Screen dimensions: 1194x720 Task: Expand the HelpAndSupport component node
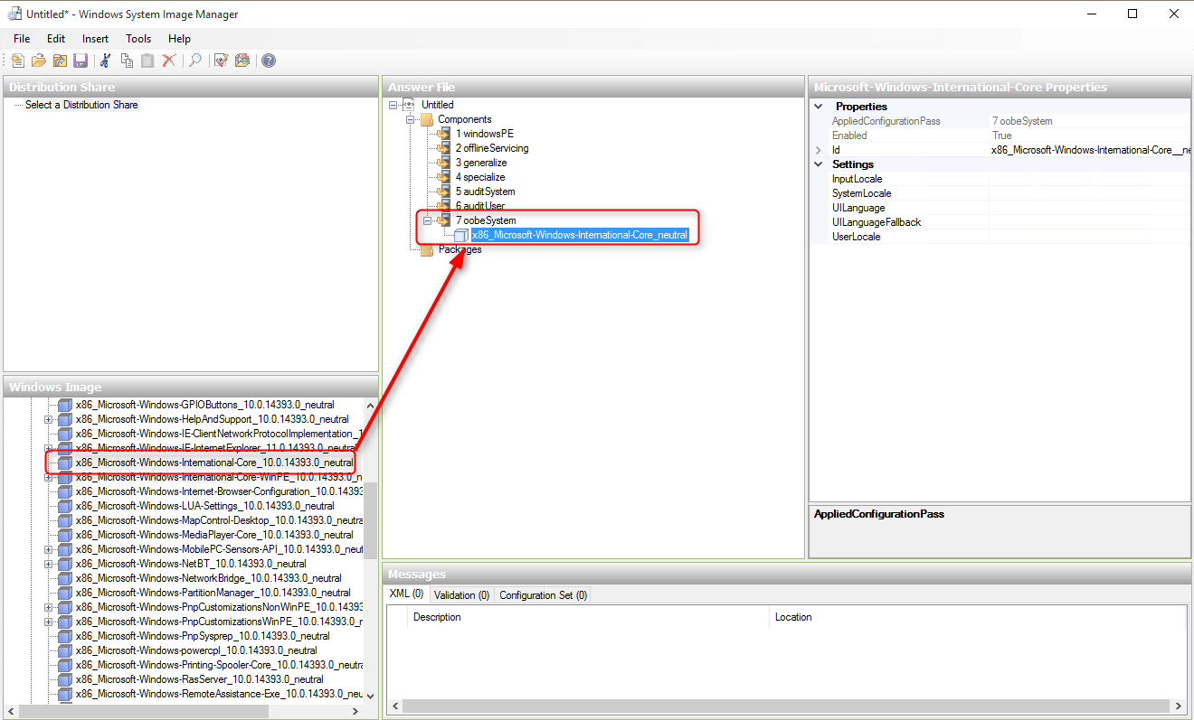[x=49, y=419]
